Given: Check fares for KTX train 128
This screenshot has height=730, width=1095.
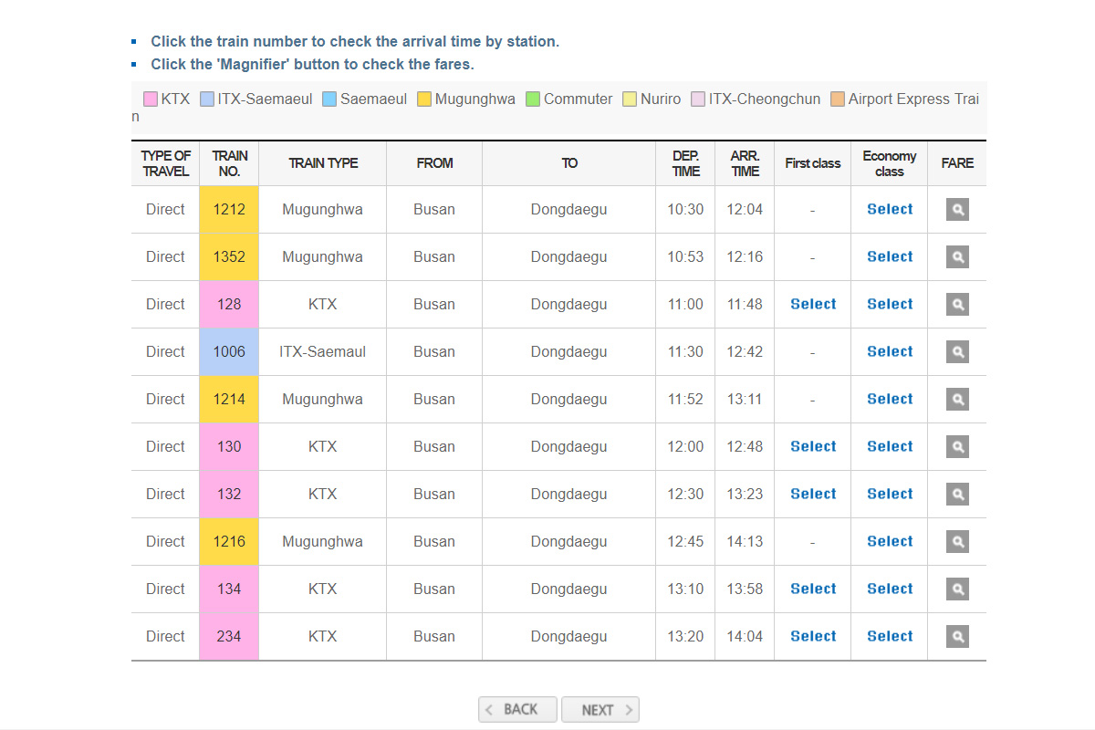Looking at the screenshot, I should (957, 305).
